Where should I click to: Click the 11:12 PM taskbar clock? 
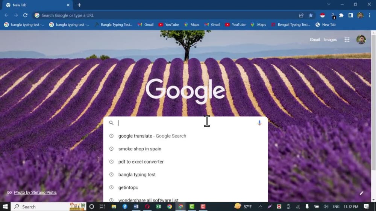click(x=351, y=207)
